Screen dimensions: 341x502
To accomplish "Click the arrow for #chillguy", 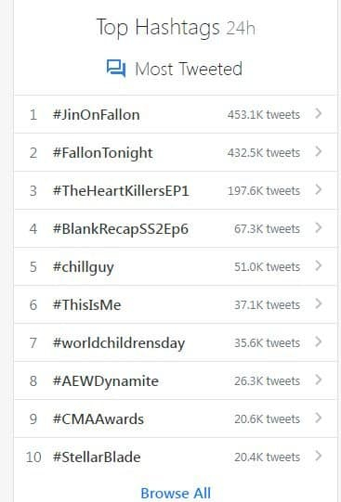I will (319, 265).
